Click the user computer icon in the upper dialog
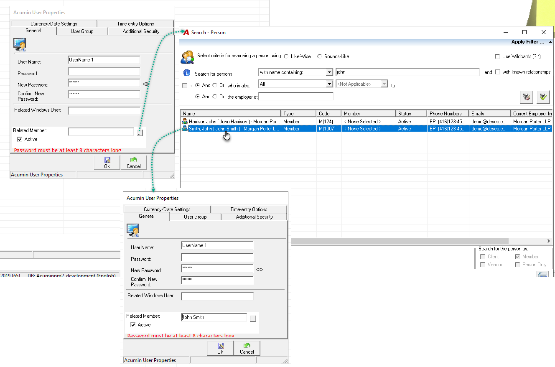 pos(20,44)
